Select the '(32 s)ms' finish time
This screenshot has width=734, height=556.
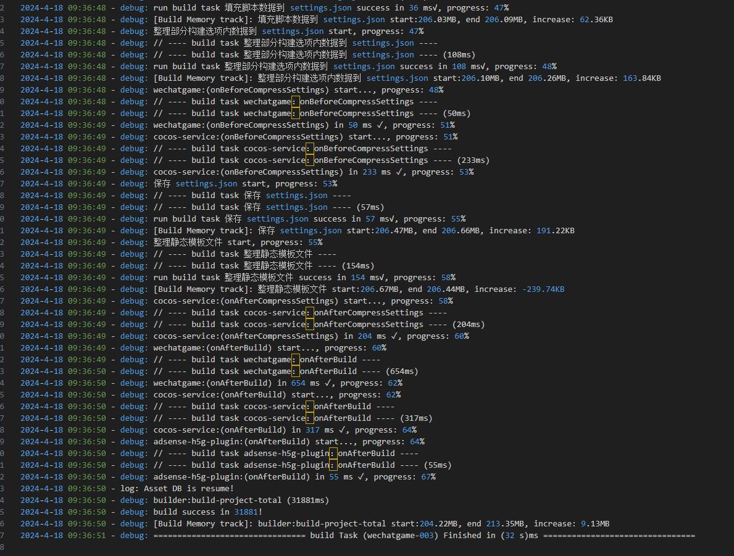519,534
